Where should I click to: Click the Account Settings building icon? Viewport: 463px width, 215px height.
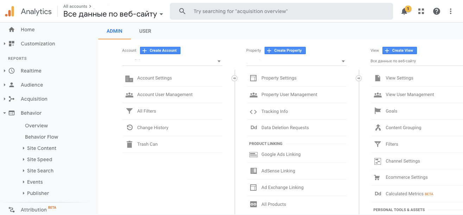pos(129,78)
